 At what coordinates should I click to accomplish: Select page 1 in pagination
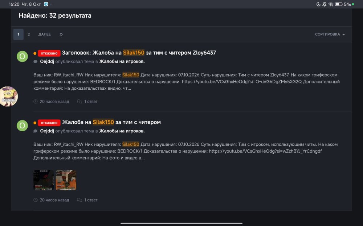point(18,34)
